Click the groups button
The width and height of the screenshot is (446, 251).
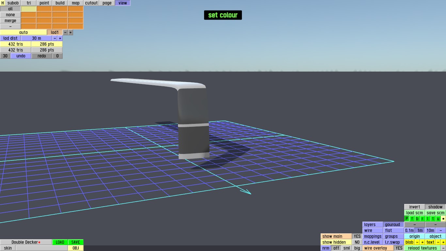(x=394, y=236)
